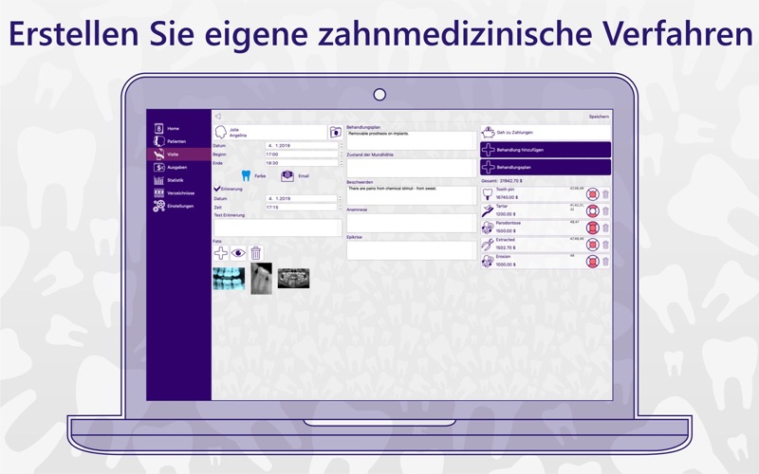The image size is (759, 474).
Task: Adjust the Beginn time stepper
Action: (342, 155)
